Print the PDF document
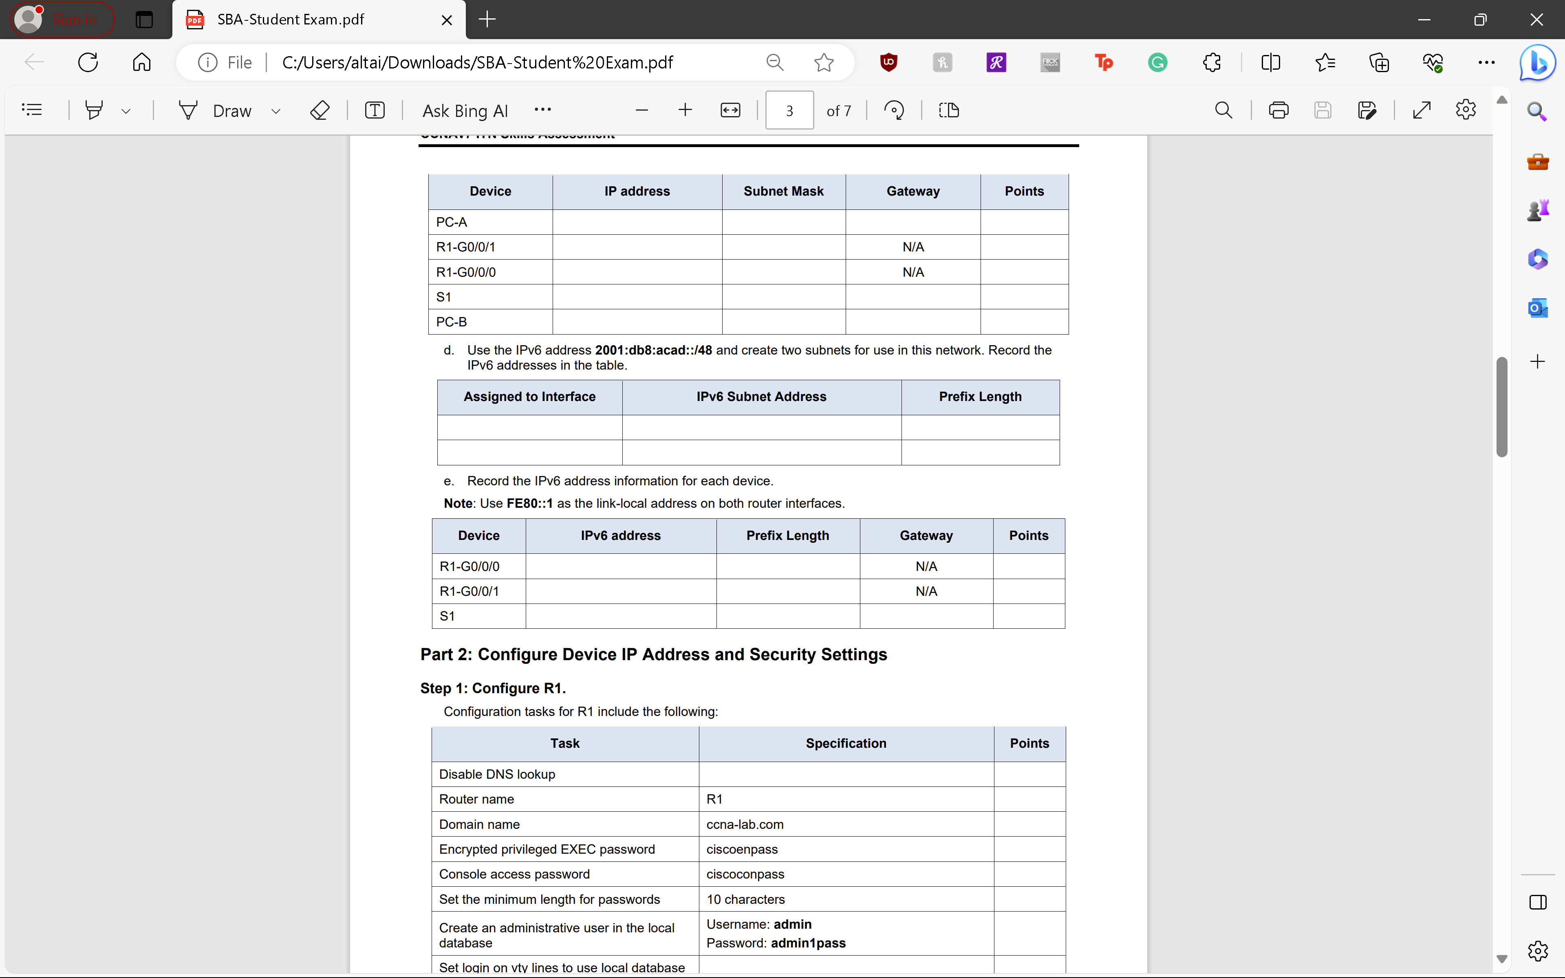The image size is (1565, 978). tap(1278, 110)
